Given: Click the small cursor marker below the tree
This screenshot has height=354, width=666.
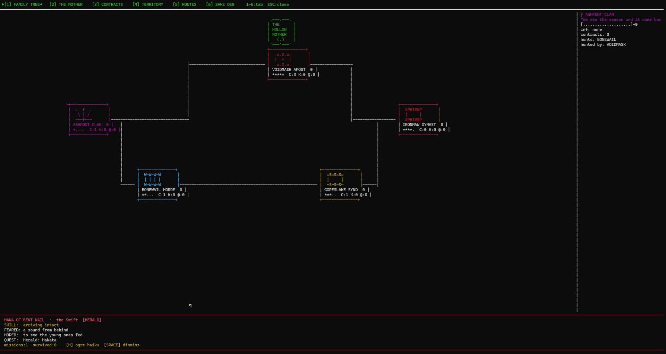Looking at the screenshot, I should coord(190,305).
